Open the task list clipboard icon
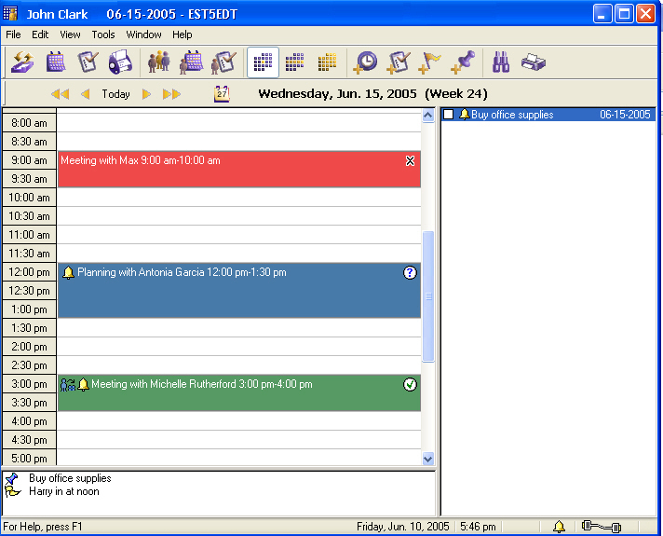The width and height of the screenshot is (663, 536). click(x=88, y=62)
